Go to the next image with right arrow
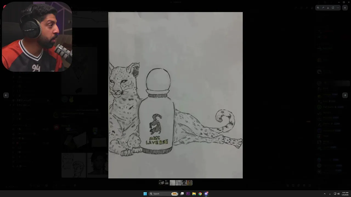This screenshot has height=197, width=351. coord(345,95)
